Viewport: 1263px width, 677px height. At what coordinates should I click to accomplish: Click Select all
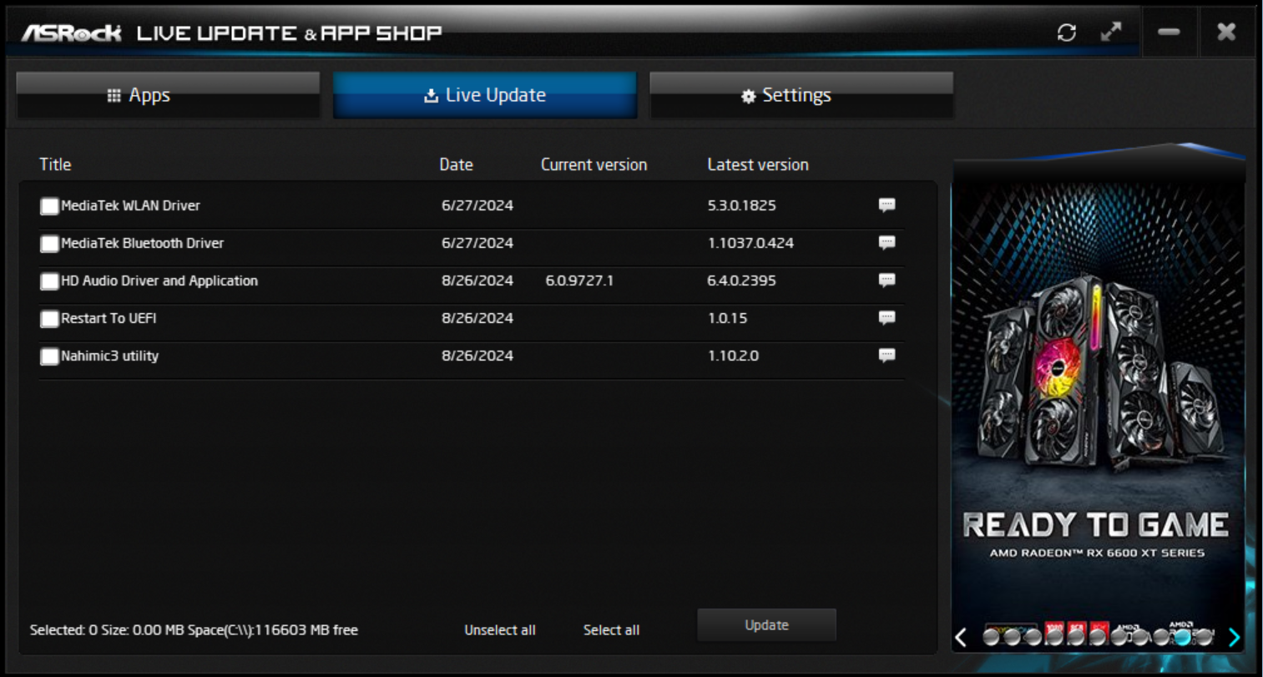pos(611,629)
